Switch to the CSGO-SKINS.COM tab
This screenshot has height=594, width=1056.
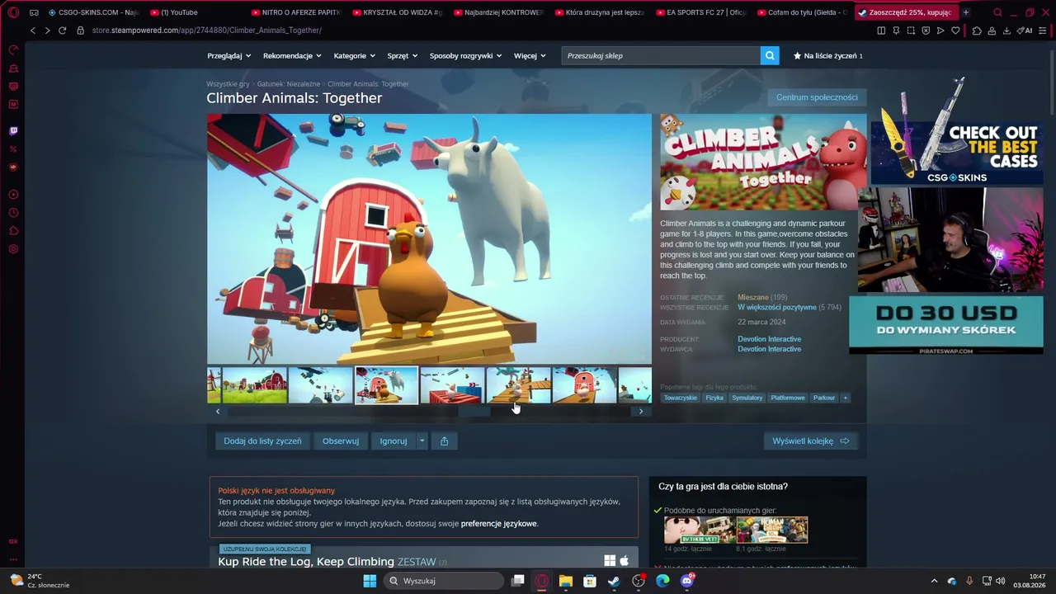coord(93,12)
